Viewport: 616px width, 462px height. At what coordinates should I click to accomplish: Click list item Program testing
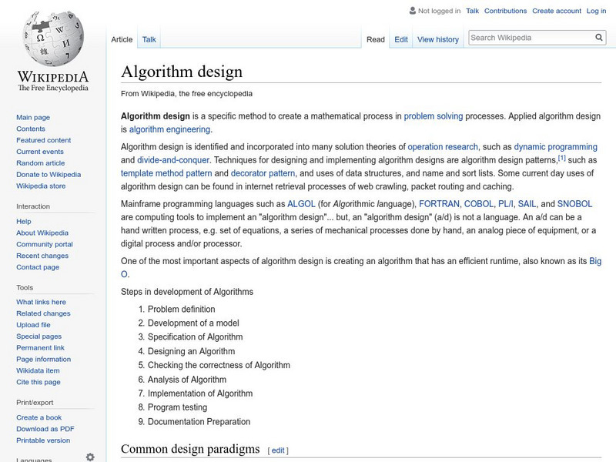click(177, 407)
